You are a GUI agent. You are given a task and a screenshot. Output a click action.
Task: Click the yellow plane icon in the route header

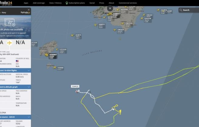(x=9, y=43)
